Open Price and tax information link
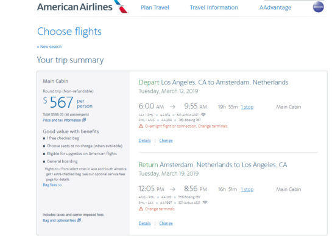335x236 pixels. click(x=62, y=120)
